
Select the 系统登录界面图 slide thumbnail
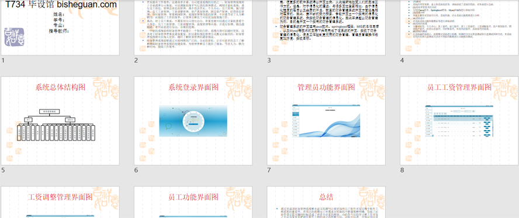(x=193, y=121)
